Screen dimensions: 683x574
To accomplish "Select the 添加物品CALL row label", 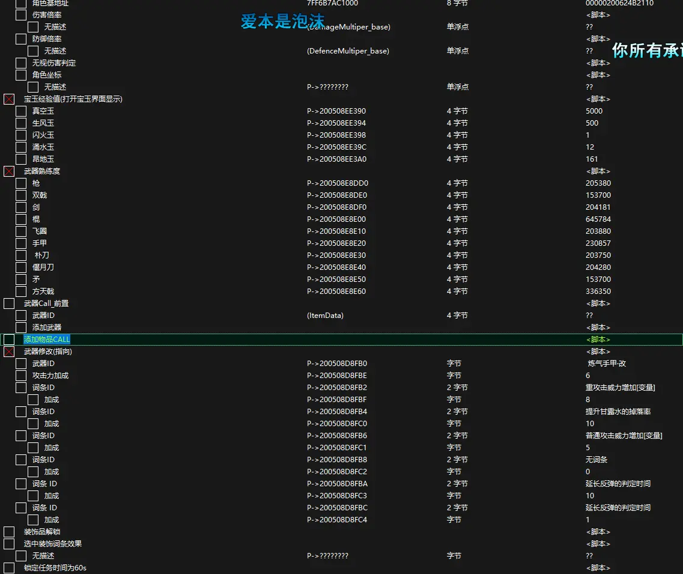I will tap(47, 340).
